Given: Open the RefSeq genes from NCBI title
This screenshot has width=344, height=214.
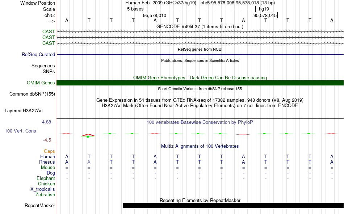Looking at the screenshot, I should [200, 49].
